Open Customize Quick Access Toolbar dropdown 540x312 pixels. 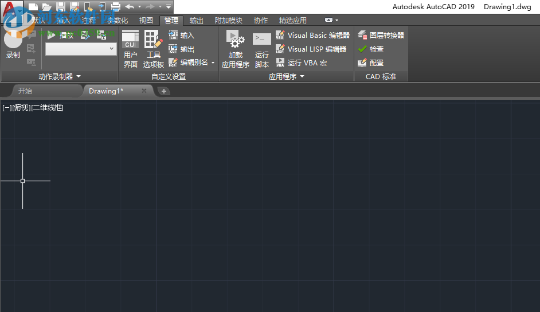(x=169, y=6)
